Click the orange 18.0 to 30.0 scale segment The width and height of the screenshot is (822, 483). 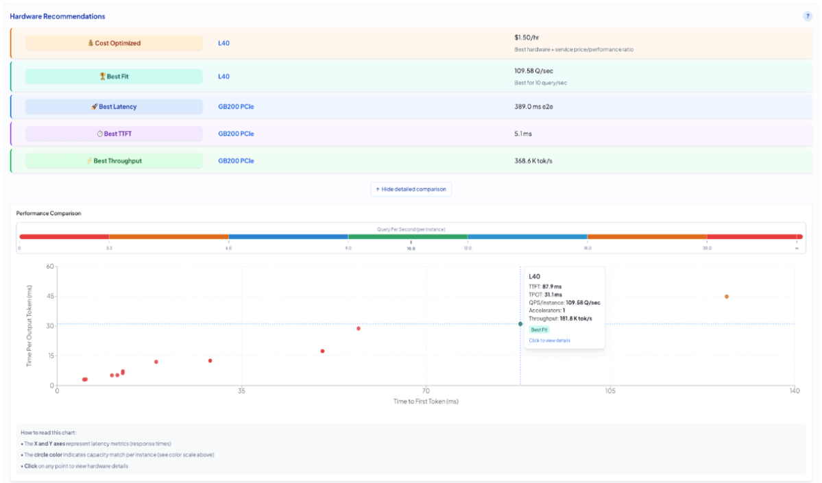(x=647, y=237)
